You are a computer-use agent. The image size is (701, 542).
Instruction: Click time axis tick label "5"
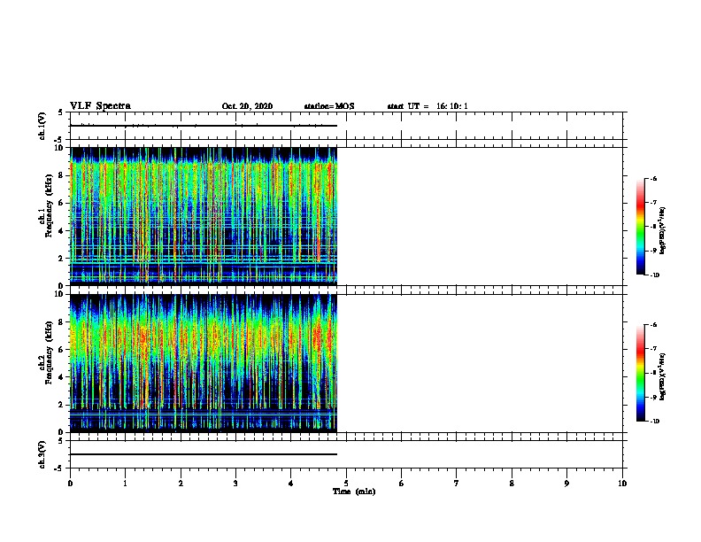(346, 484)
